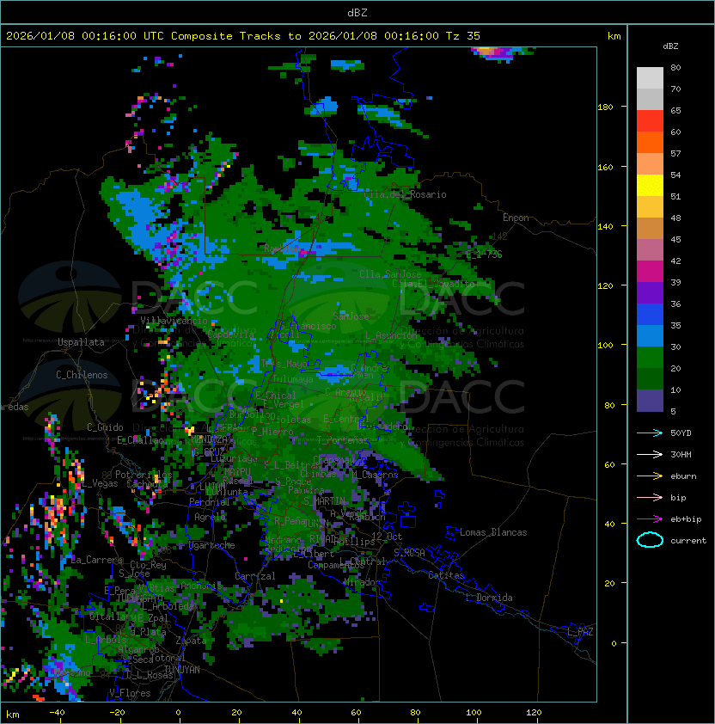Click the white 30HM arrow legend icon
715x724 pixels.
pos(650,454)
